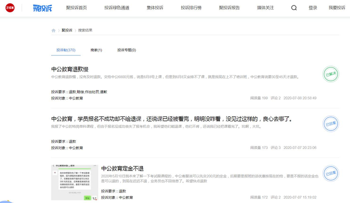The height and width of the screenshot is (203, 350).
Task: Click 投诉对象：中公教育 under the 定金不退 complaint
Action: coord(117,197)
